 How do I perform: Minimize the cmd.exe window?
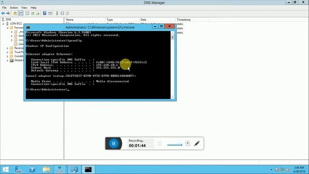(x=155, y=26)
